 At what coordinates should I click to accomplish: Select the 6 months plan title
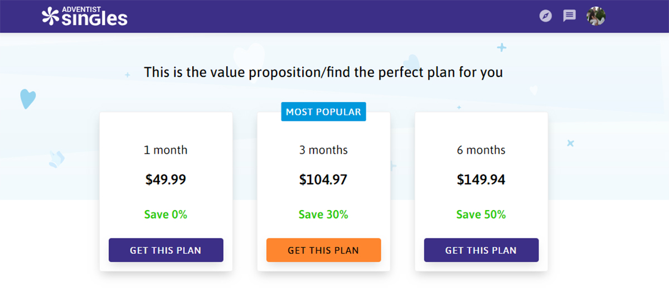(481, 150)
